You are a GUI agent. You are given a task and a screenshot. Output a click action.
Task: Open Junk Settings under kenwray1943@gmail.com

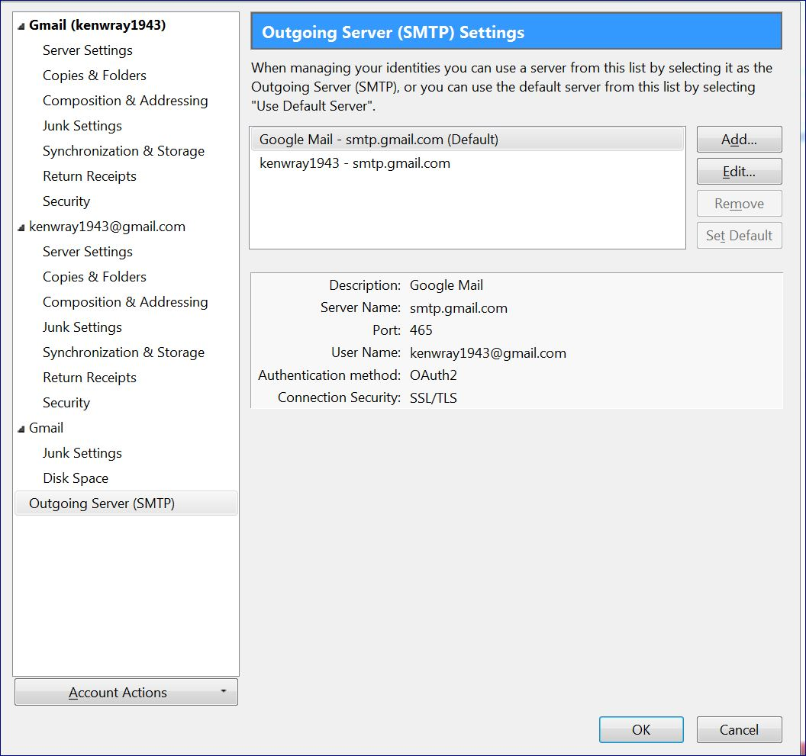click(x=82, y=327)
